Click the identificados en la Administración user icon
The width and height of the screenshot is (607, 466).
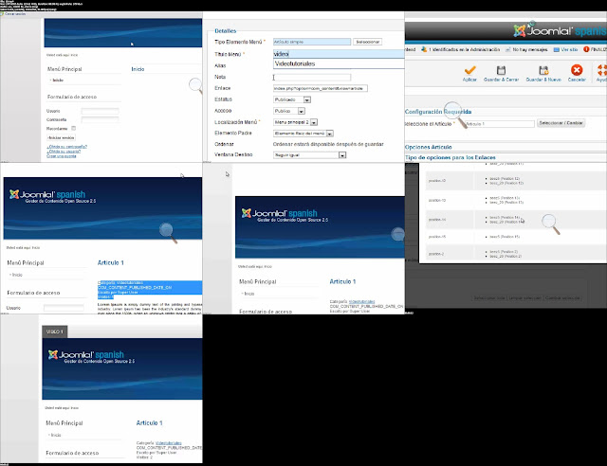[x=424, y=49]
